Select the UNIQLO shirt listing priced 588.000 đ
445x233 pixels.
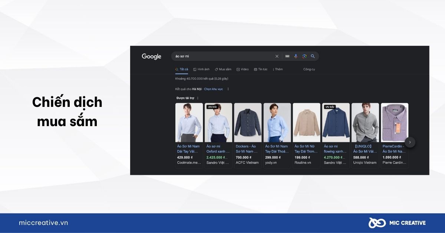coord(365,136)
